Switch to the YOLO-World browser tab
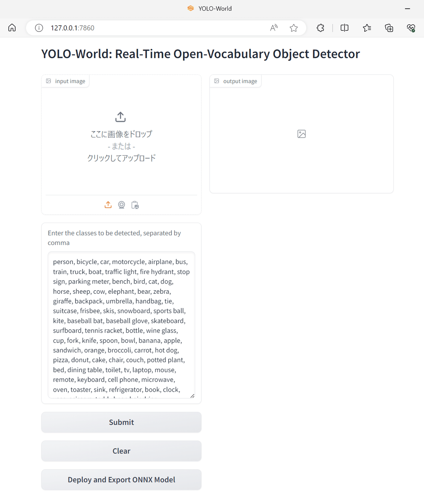 [209, 8]
